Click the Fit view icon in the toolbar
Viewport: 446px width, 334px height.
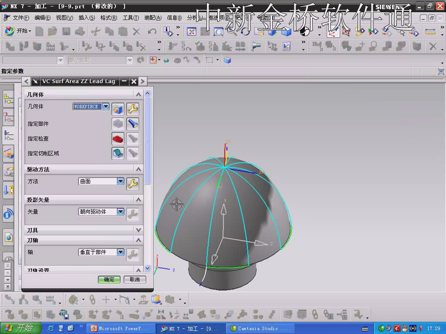[192, 31]
